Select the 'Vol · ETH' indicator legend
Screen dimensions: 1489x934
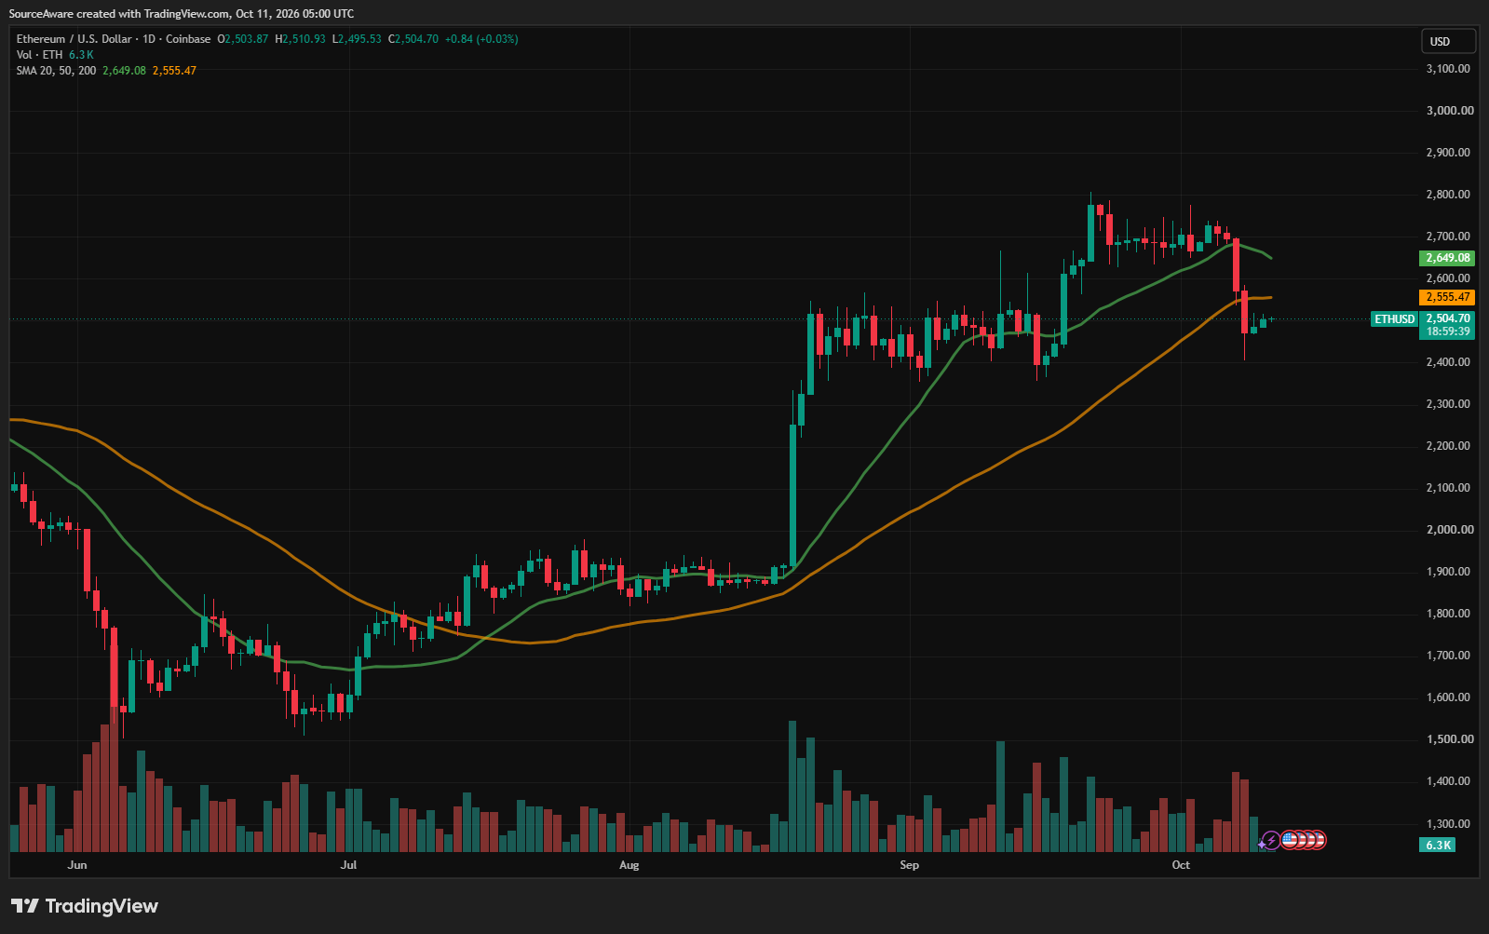coord(40,55)
